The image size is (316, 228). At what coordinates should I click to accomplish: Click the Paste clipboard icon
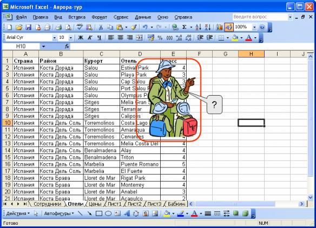[x=120, y=27]
